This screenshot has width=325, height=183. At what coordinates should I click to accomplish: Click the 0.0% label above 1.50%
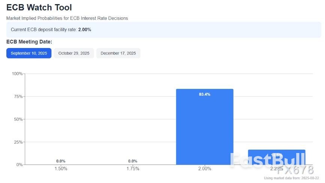(61, 161)
